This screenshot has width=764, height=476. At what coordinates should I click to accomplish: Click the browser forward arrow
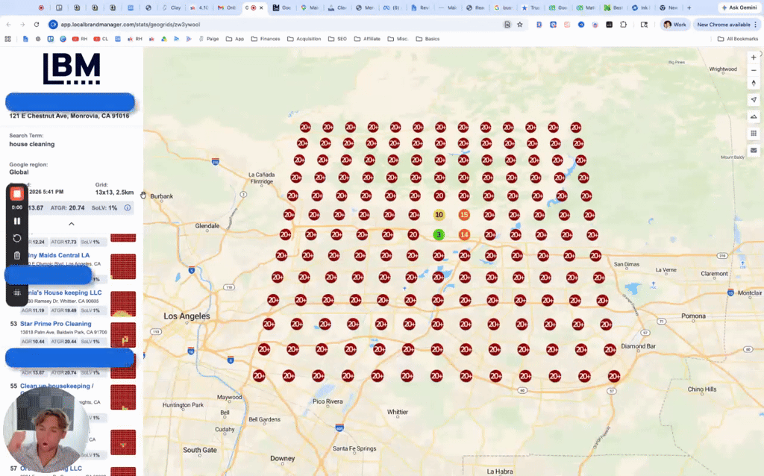tap(22, 25)
